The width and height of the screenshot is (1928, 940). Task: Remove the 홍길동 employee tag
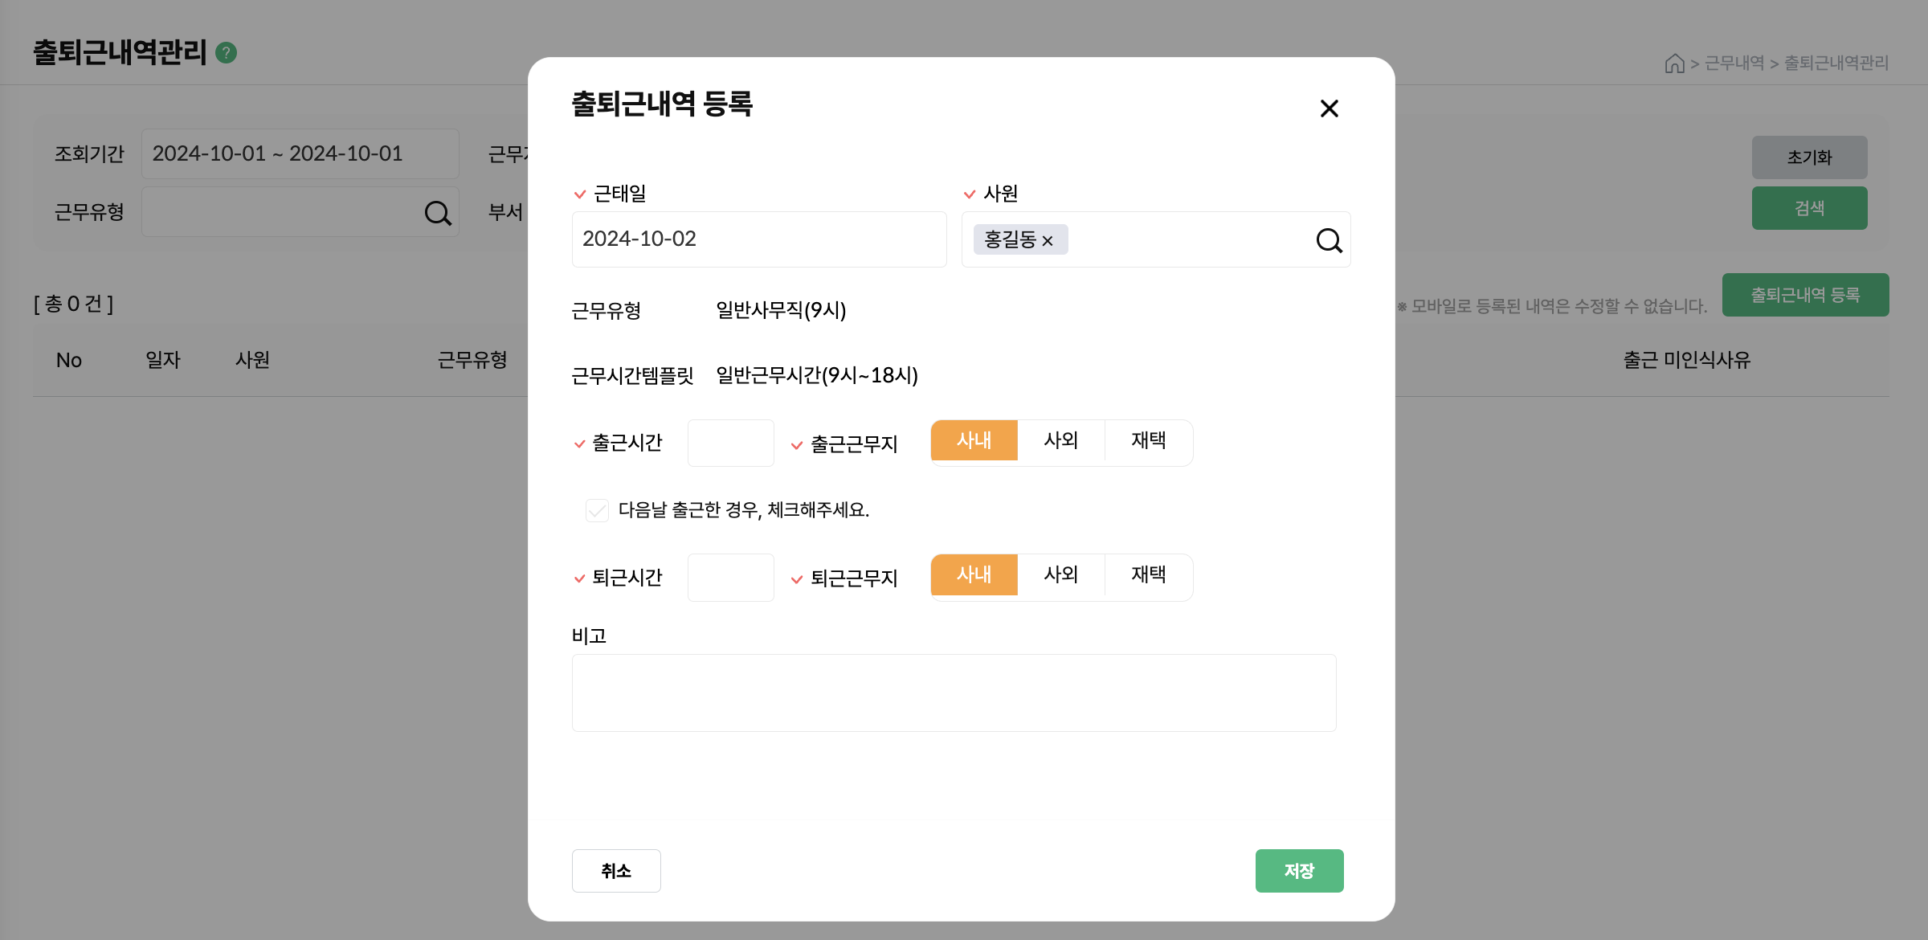(x=1048, y=241)
